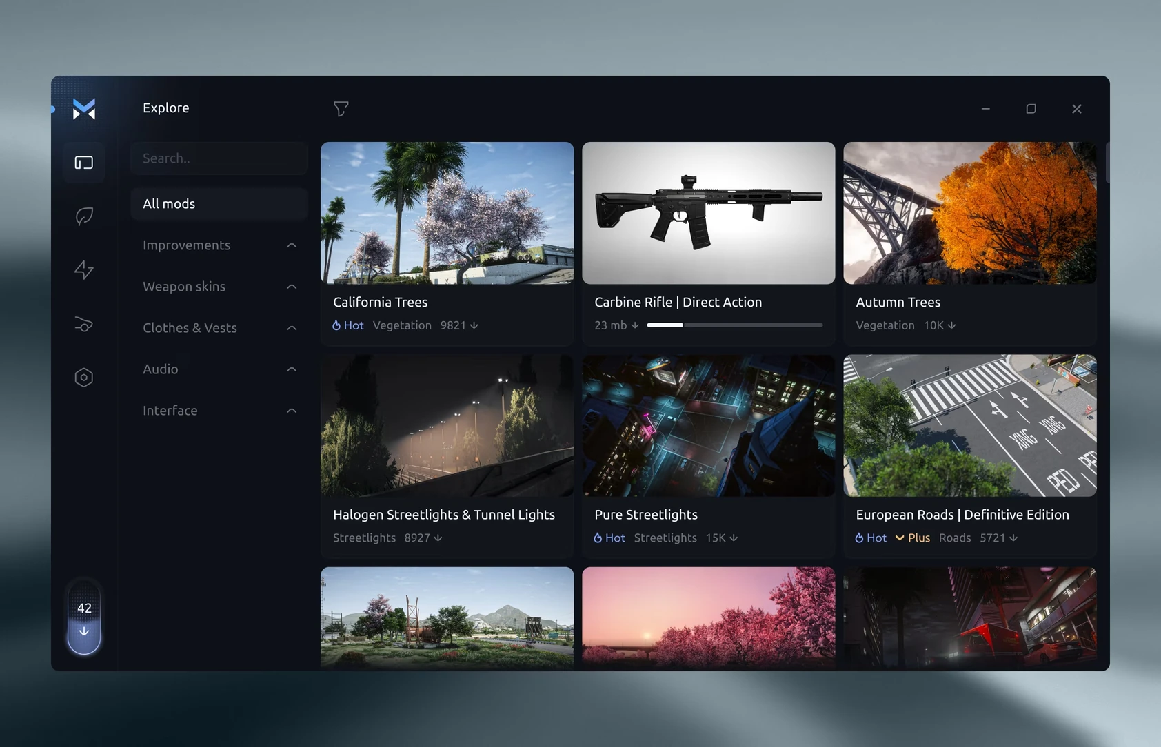The image size is (1161, 747).
Task: Focus the Search field
Action: click(x=219, y=158)
